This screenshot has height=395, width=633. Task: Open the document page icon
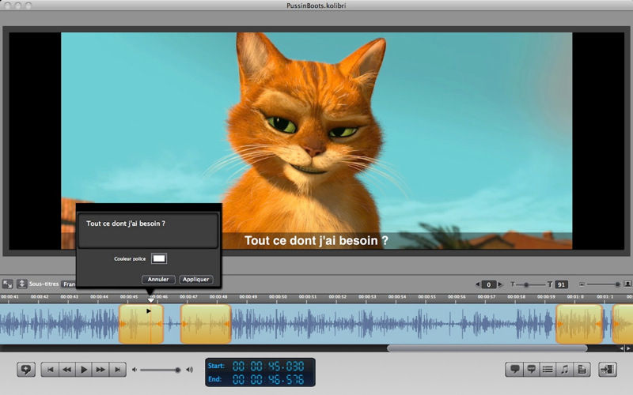582,369
